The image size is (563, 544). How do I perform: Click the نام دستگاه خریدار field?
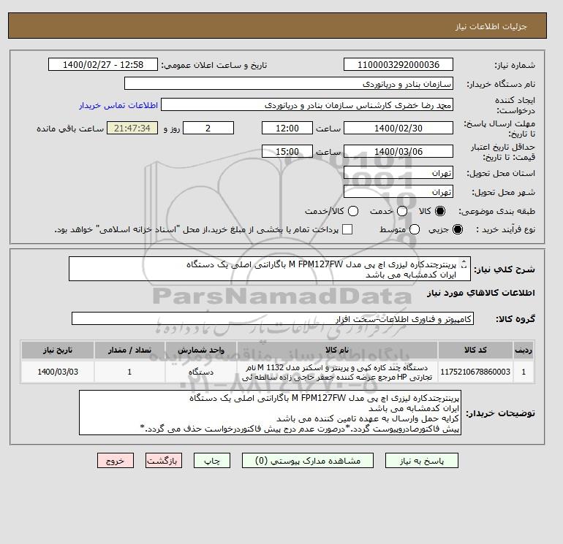coord(289,83)
